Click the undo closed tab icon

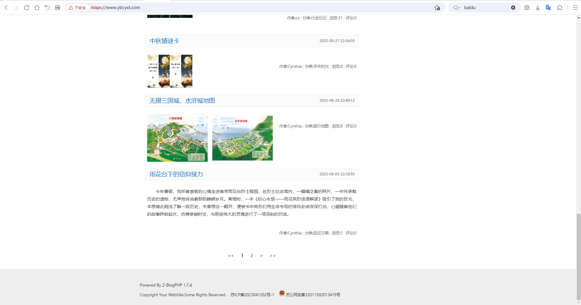click(x=47, y=8)
